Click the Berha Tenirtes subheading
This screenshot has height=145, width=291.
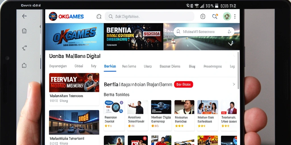(117, 95)
